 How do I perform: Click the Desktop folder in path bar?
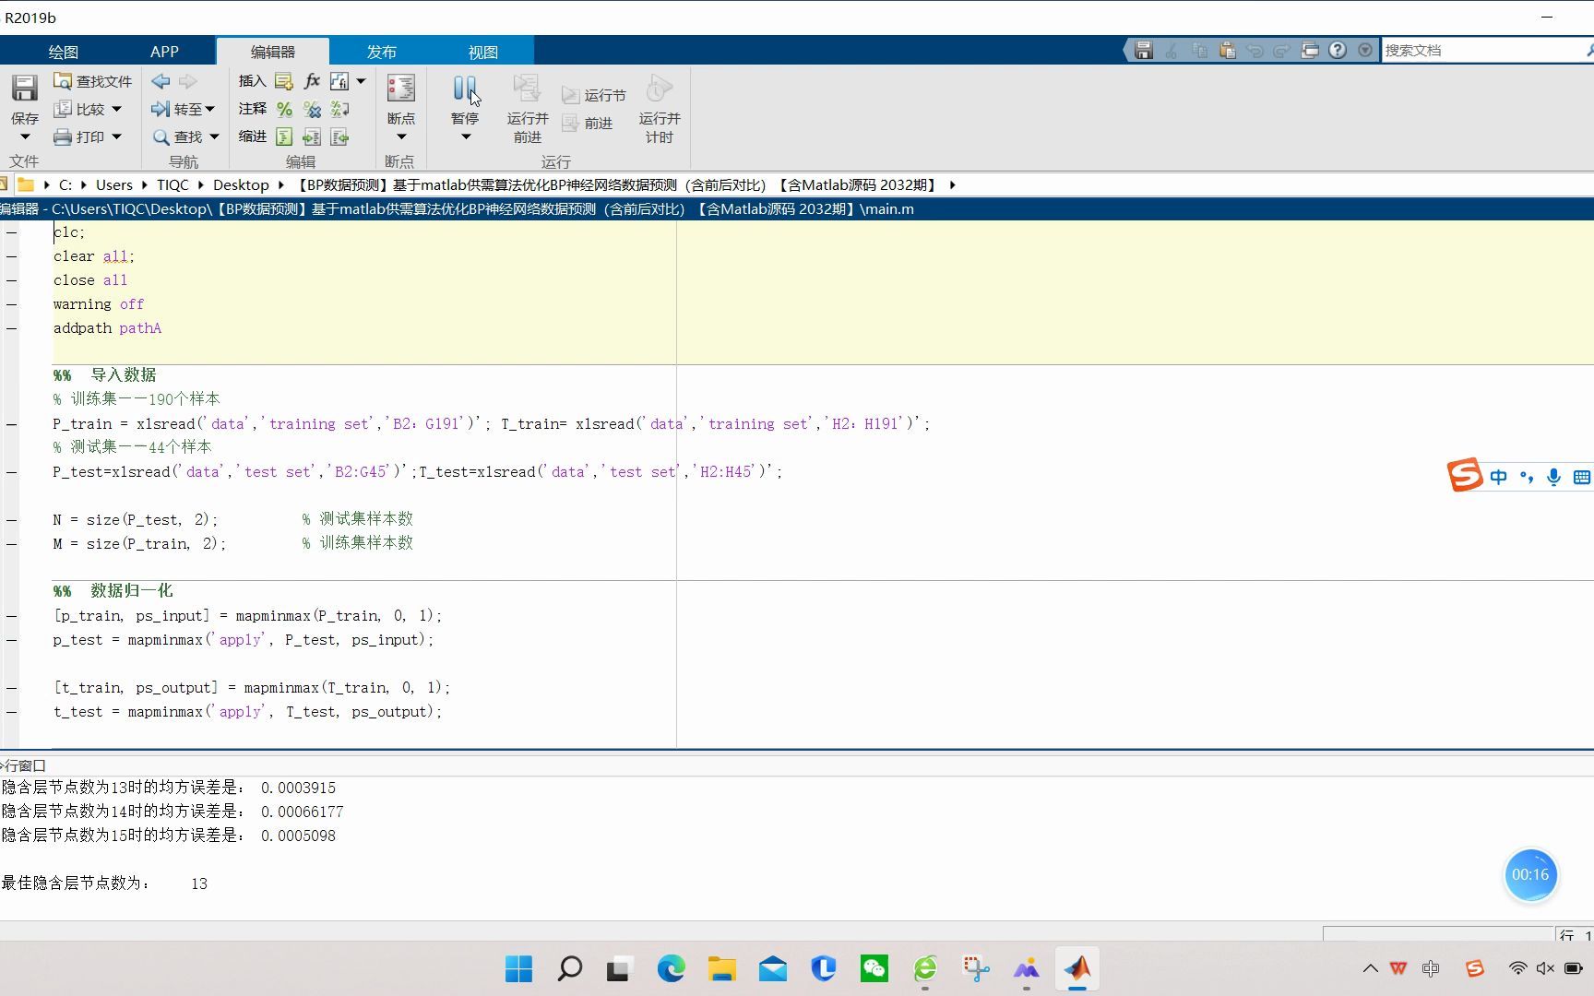[241, 185]
